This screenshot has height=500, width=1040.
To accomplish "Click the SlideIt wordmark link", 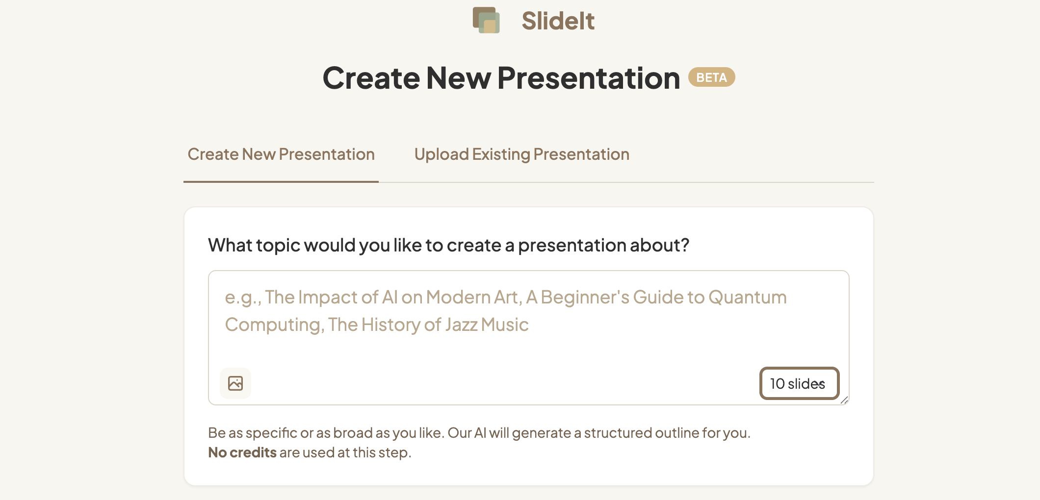I will click(558, 21).
